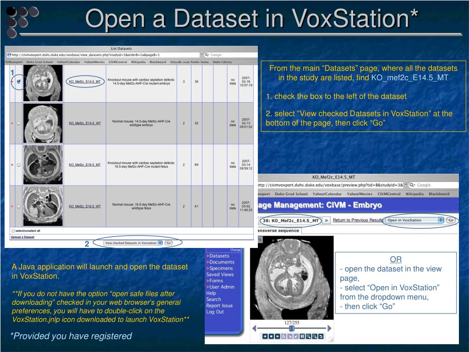Open the Duke Grad School bookmark in List Datasets window

coord(39,62)
